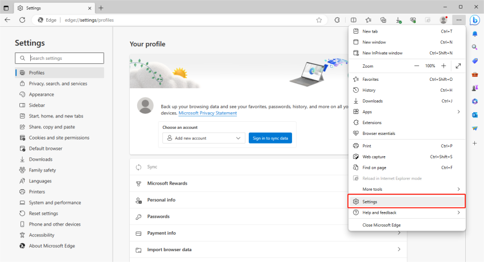Open the Bing Copilot sidebar icon
The image size is (484, 262).
coord(474,20)
